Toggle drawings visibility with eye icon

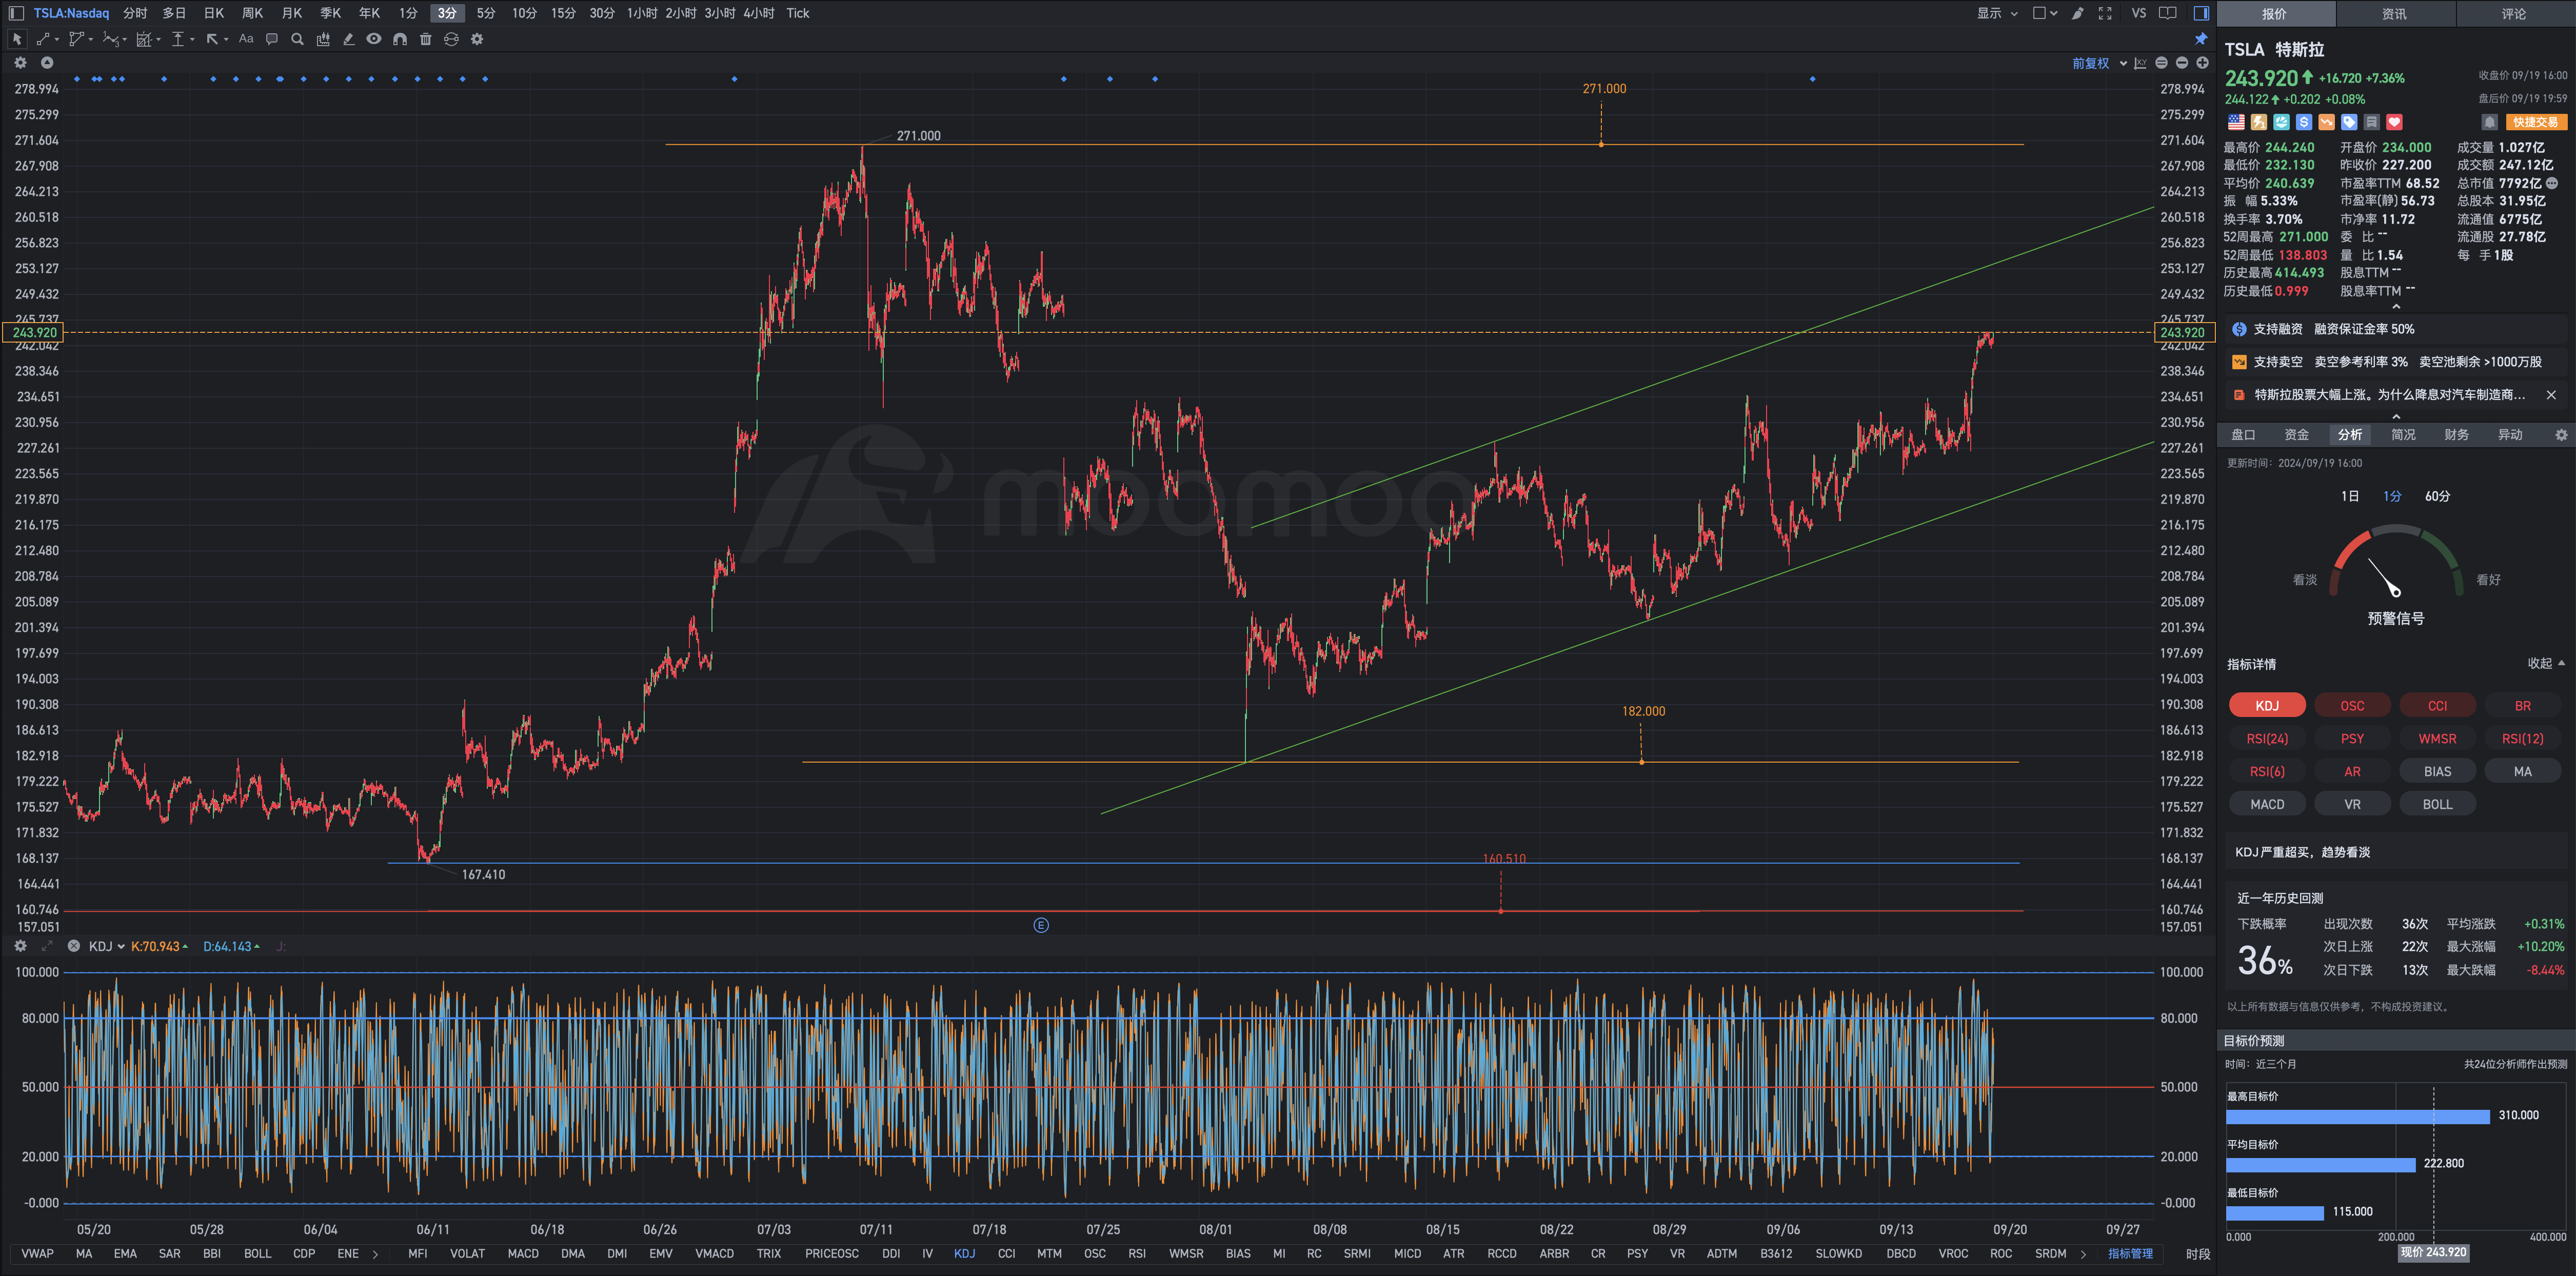(373, 39)
